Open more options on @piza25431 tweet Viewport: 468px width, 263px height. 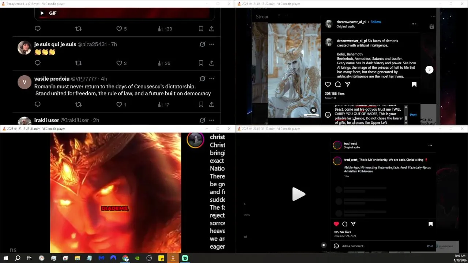click(212, 44)
